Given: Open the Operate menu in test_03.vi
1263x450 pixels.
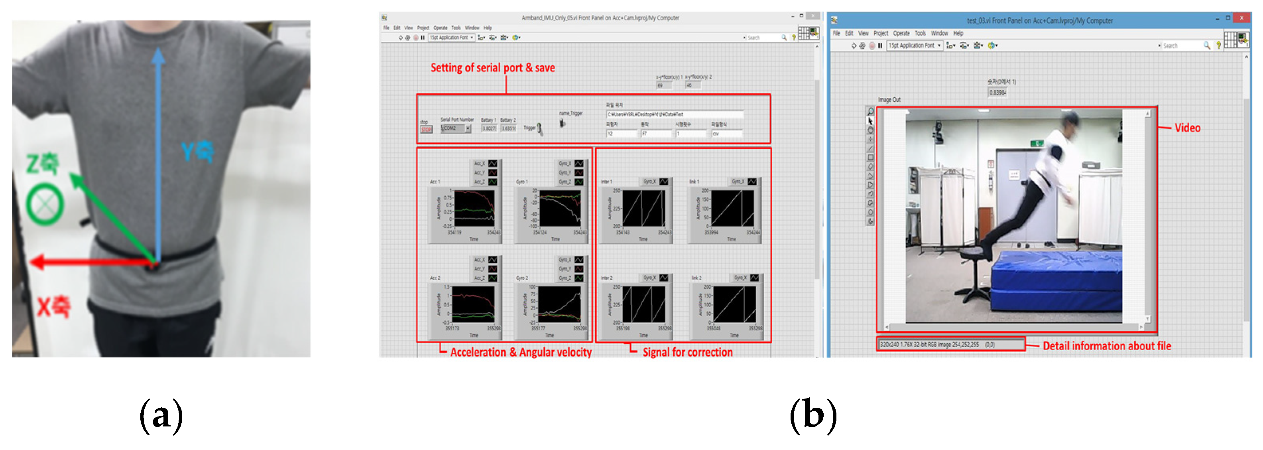Looking at the screenshot, I should click(x=901, y=34).
